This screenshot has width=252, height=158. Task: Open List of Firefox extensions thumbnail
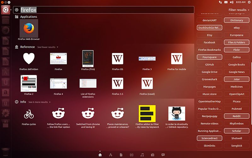tap(88, 83)
